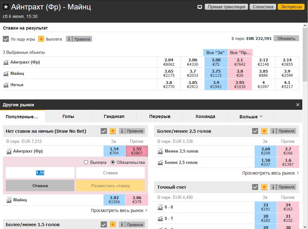Open chart icon for score 0 - 1
Image resolution: width=308 pixels, height=229 pixels.
coord(160,218)
